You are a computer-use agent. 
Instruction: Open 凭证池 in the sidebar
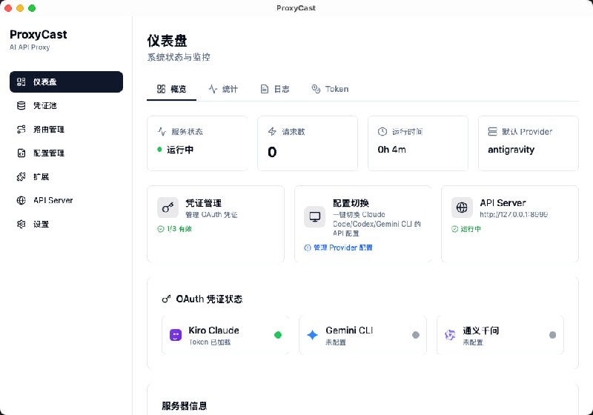coord(66,105)
